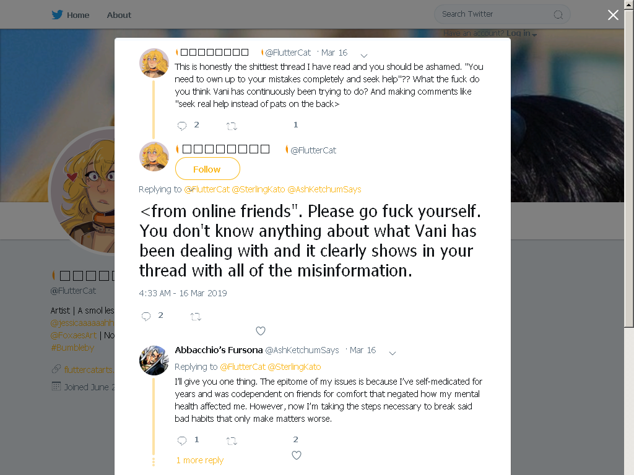Follow the FlutterCat account
634x475 pixels.
click(x=207, y=169)
